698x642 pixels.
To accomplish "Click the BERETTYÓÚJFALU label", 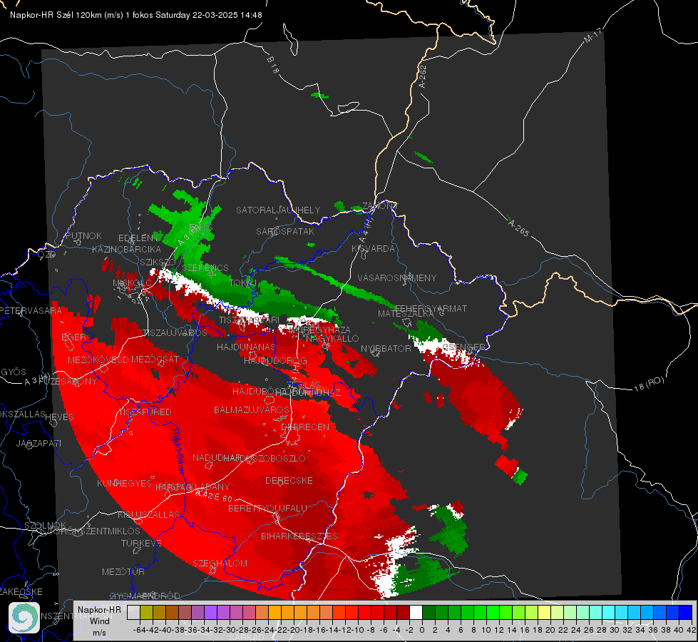I will point(267,509).
